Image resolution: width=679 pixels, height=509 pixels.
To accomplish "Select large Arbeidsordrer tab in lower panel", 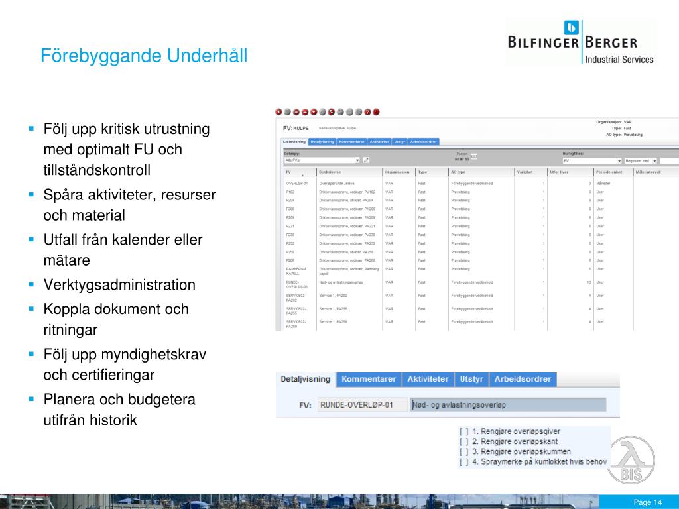I will pos(523,379).
